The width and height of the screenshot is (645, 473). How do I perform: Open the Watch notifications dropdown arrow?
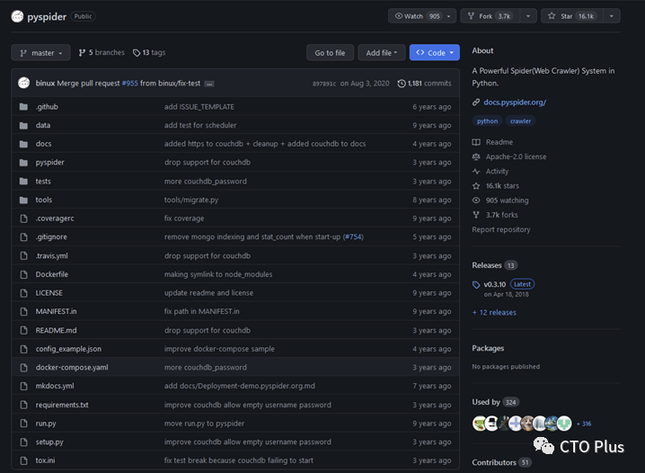click(449, 16)
